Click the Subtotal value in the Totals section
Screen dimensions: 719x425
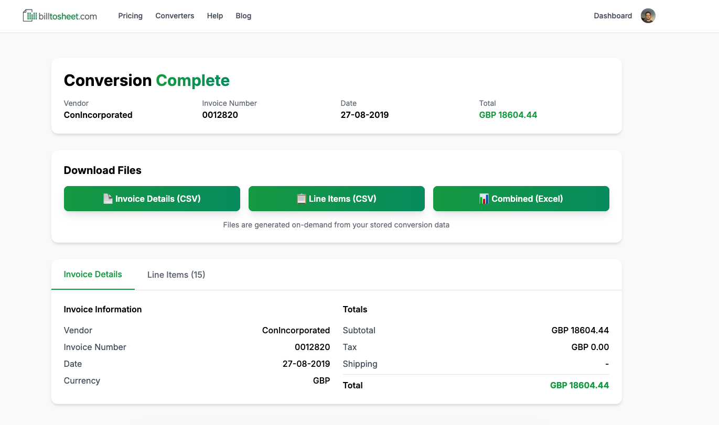[x=580, y=330]
